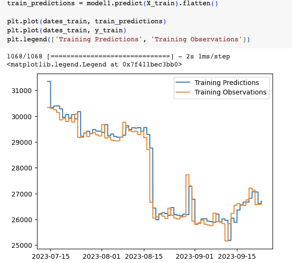Click the 'Training Observations' legend label
The height and width of the screenshot is (263, 292).
click(230, 92)
